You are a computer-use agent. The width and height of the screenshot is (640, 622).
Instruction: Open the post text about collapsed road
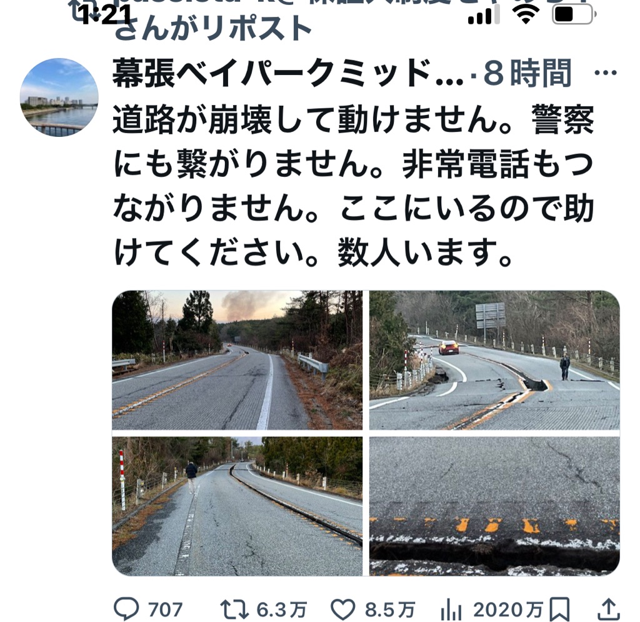[353, 186]
